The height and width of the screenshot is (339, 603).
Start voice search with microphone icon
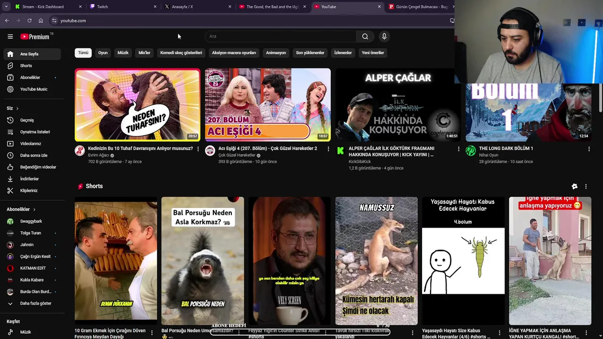384,36
